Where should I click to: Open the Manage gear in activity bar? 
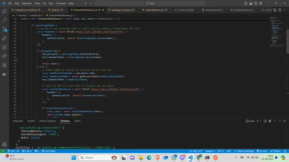point(4,145)
